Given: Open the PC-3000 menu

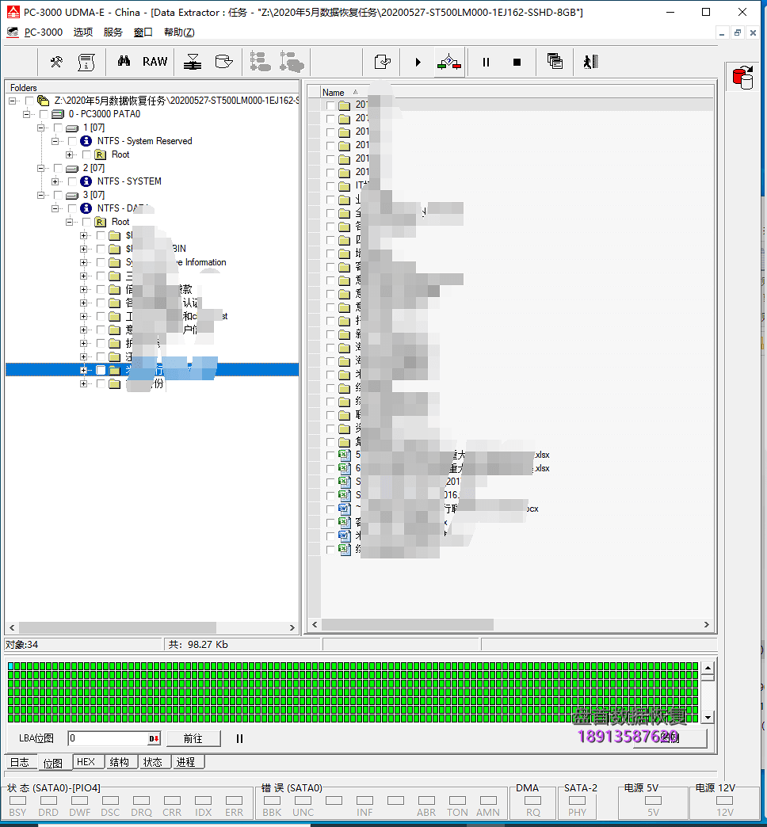Looking at the screenshot, I should [x=44, y=32].
